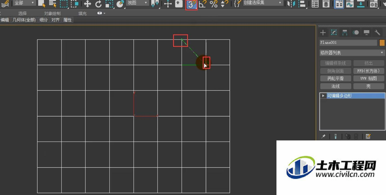Open the 视图 reference coordinate dropdown
Screen dimensions: 386x195
[137, 3]
